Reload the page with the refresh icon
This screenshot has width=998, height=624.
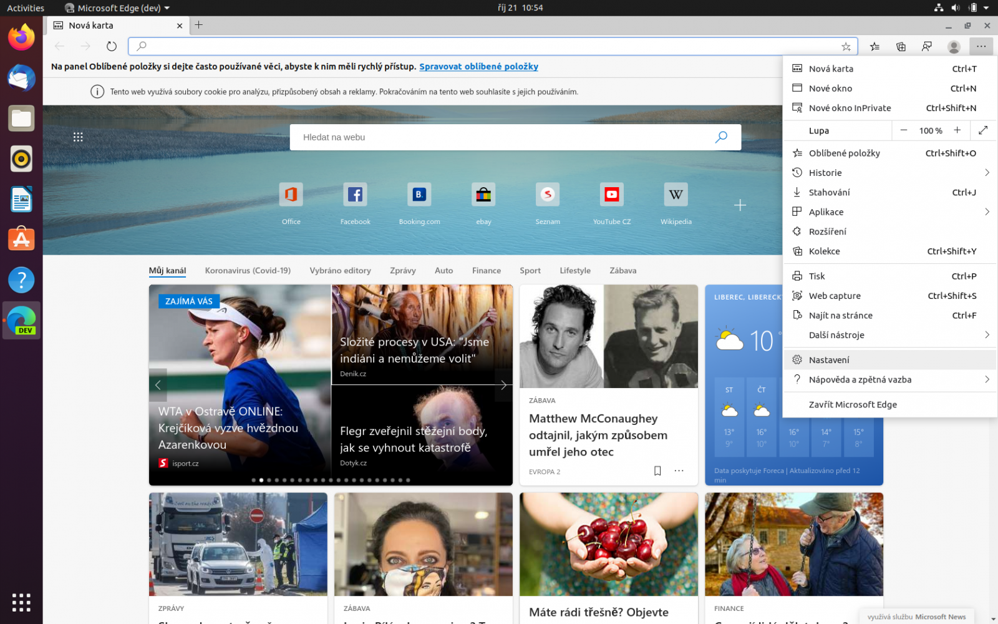pos(111,46)
